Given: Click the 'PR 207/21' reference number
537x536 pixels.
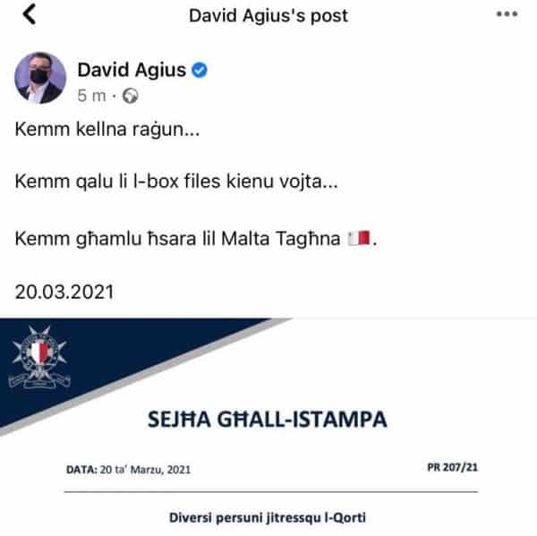Looking at the screenshot, I should click(x=452, y=467).
